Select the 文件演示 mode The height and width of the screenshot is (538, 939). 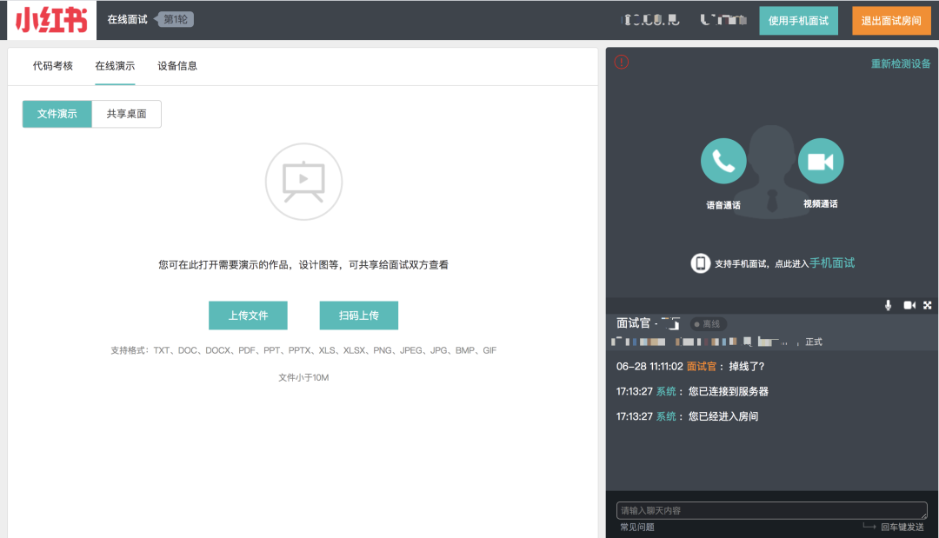click(x=57, y=114)
